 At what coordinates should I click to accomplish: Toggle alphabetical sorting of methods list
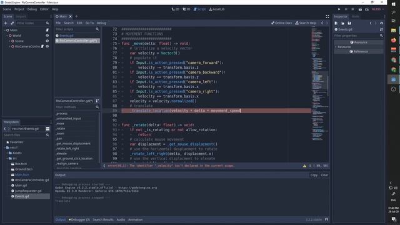click(97, 101)
